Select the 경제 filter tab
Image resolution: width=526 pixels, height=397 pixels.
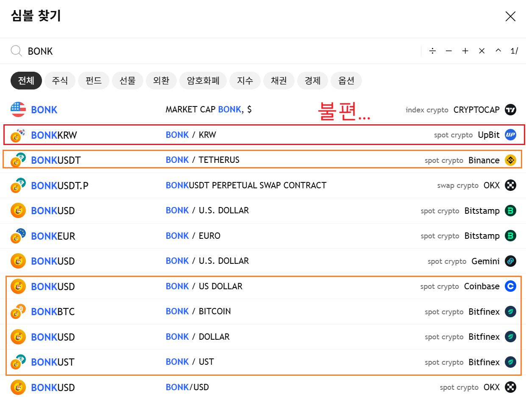(313, 81)
